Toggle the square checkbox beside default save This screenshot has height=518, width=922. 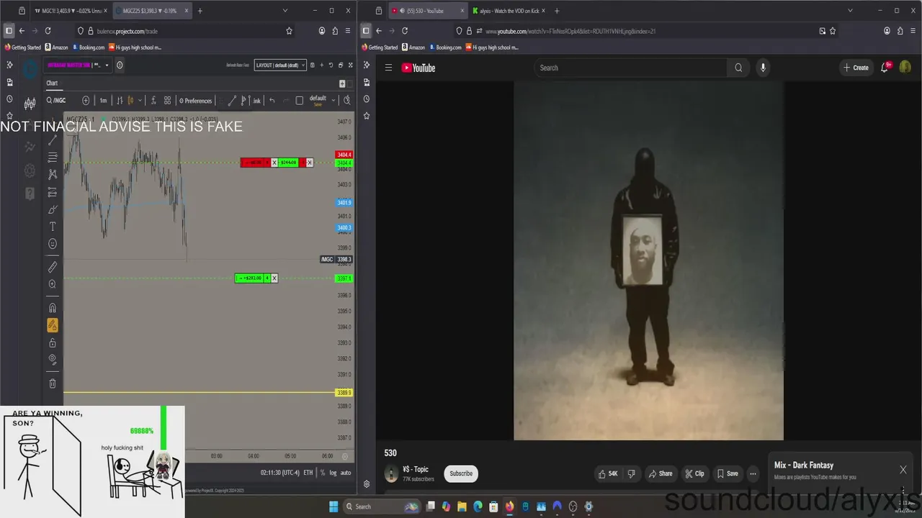(300, 101)
